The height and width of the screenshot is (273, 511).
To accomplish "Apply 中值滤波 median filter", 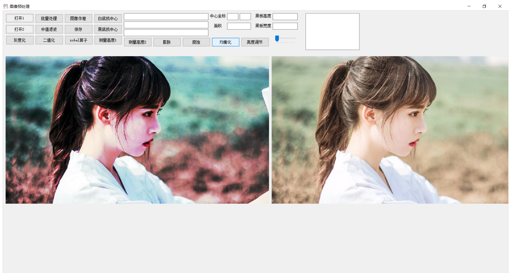I will (x=49, y=29).
